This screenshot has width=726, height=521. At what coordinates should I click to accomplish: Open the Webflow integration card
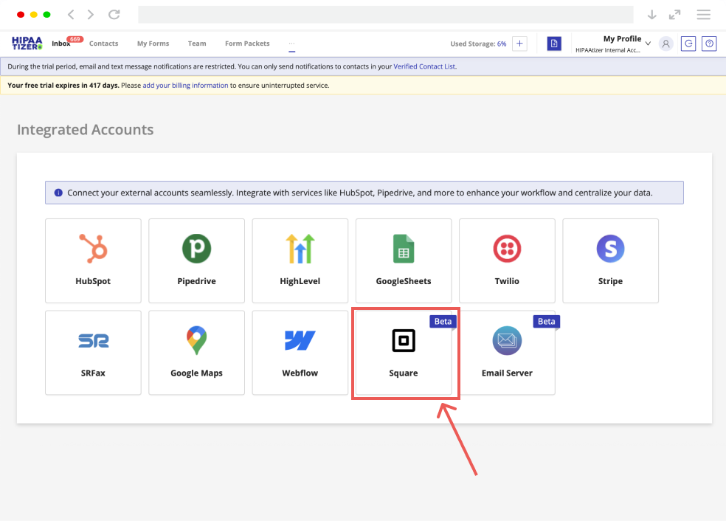click(300, 353)
